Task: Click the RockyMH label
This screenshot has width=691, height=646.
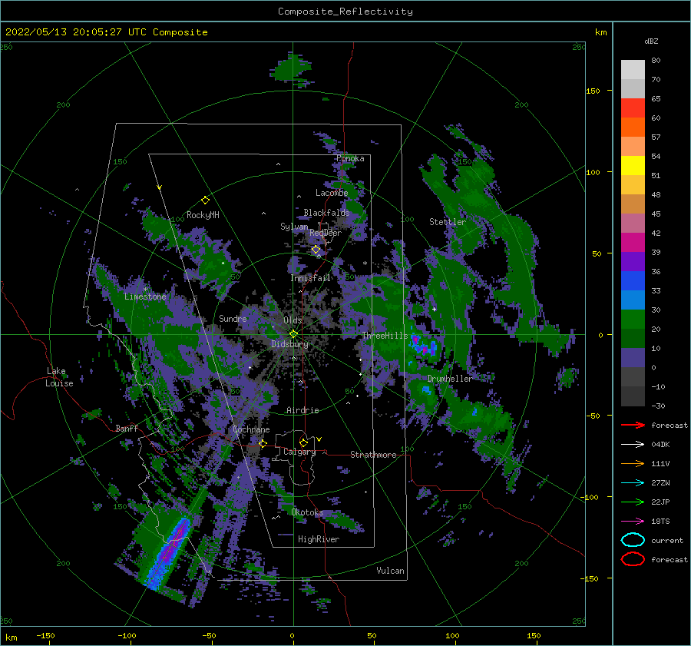Action: tap(203, 215)
